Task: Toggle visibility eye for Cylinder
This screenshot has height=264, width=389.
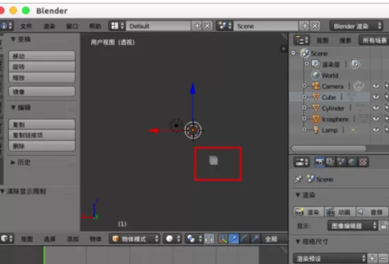Action: (376, 108)
